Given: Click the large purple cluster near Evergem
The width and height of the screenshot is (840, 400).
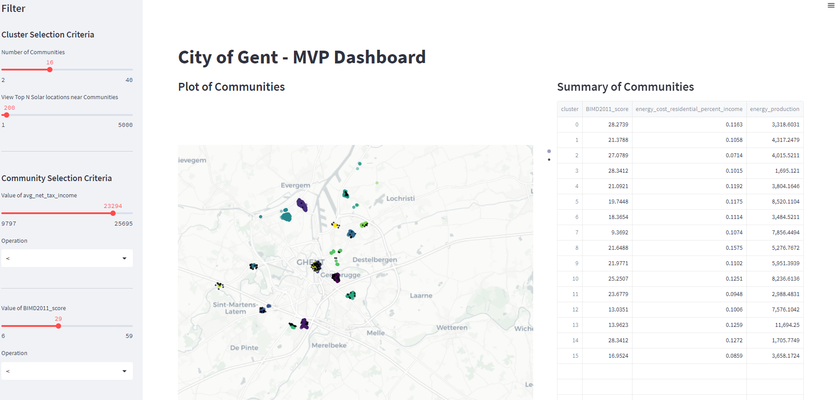Looking at the screenshot, I should 302,205.
